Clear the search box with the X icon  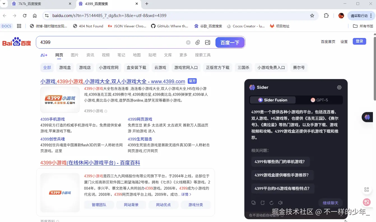click(188, 42)
